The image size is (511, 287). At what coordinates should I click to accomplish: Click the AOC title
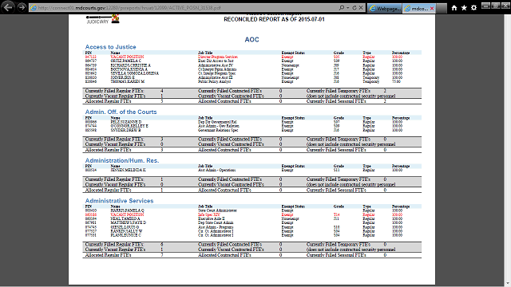[252, 39]
